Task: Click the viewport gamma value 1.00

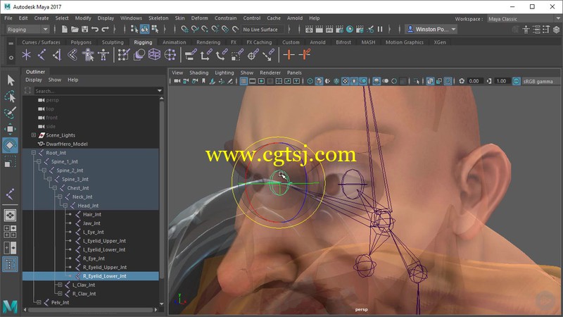Action: coord(501,81)
